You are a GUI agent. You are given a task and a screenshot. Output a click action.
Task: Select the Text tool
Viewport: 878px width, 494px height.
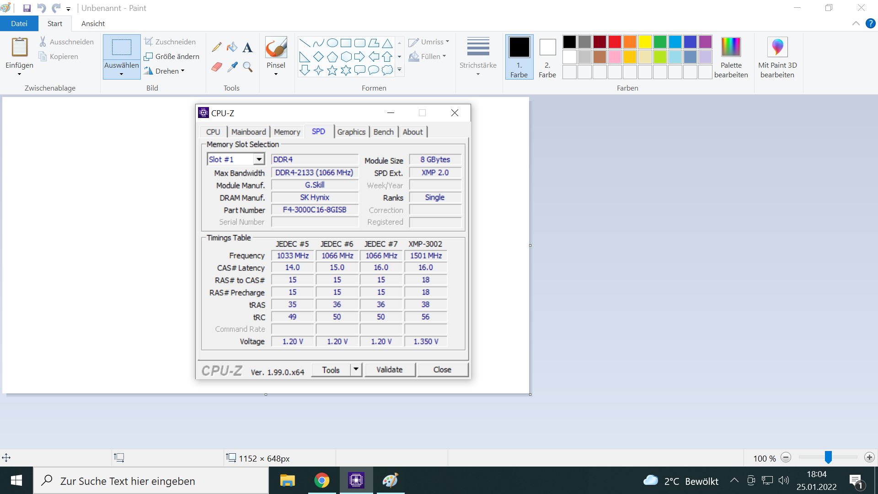coord(247,47)
